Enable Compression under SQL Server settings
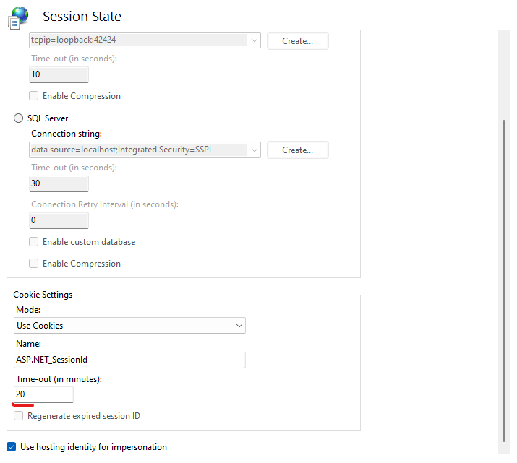 pyautogui.click(x=34, y=264)
